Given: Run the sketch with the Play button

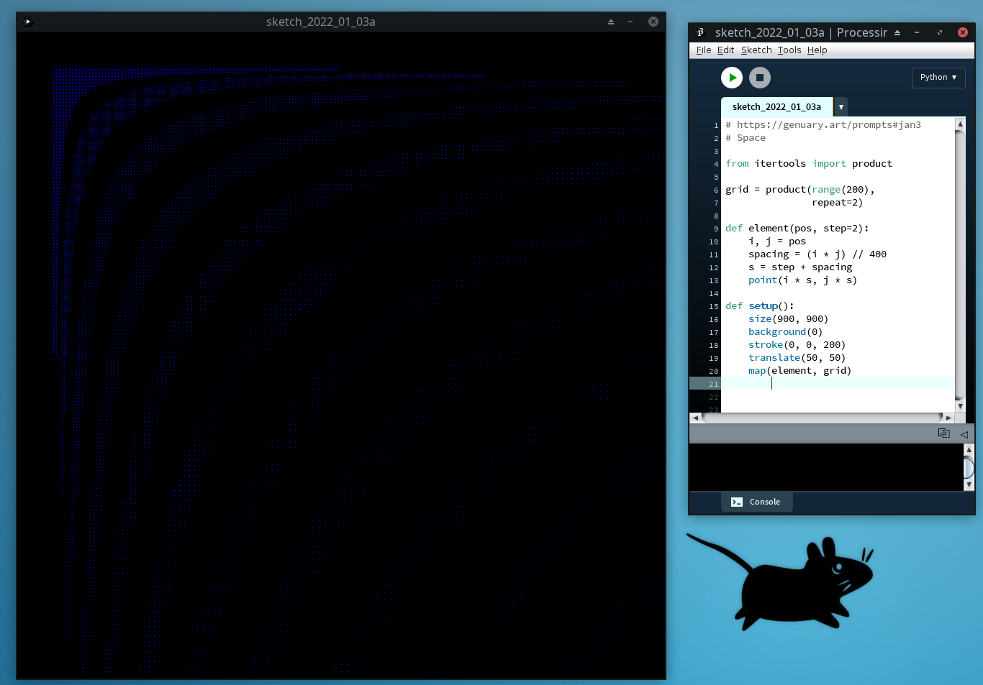Looking at the screenshot, I should point(732,78).
